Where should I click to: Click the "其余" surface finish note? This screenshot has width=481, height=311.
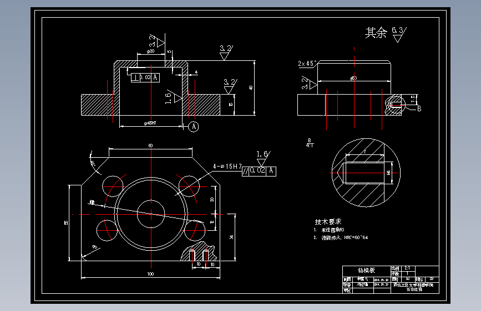376,33
